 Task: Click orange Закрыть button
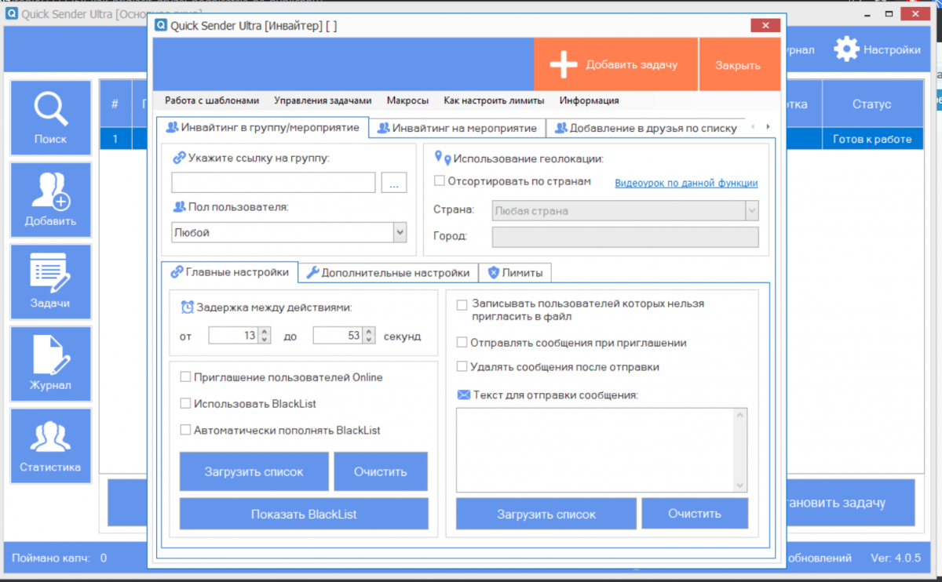pos(738,65)
